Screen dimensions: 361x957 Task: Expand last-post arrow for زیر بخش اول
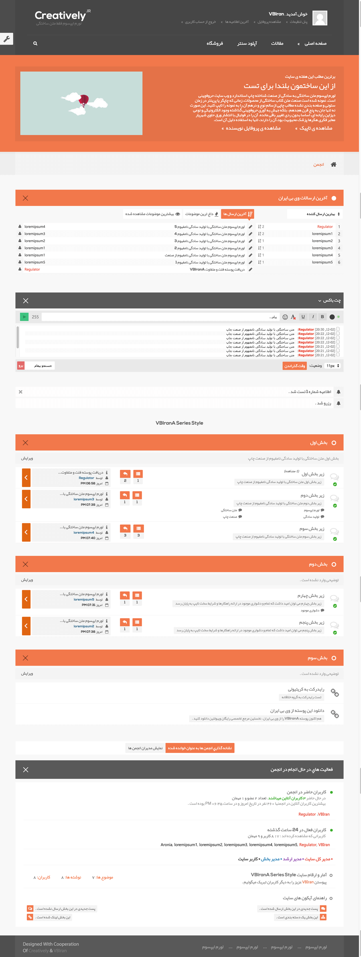click(x=26, y=477)
